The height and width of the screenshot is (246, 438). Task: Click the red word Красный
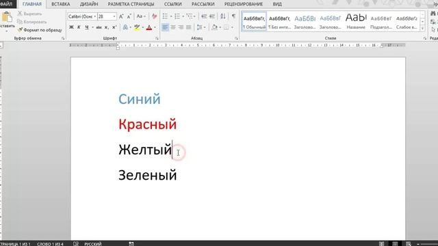pos(148,124)
